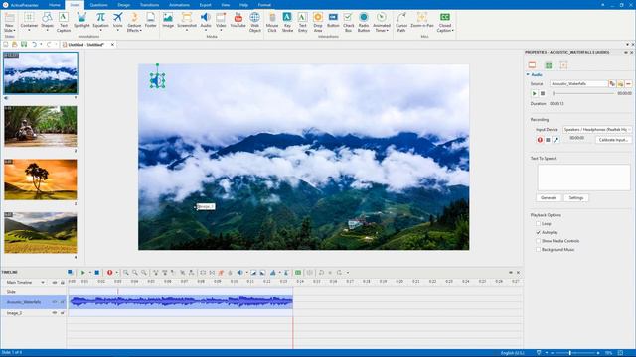Viewport: 636px width, 357px height.
Task: Select the sunset tree slide thumbnail
Action: tap(41, 179)
